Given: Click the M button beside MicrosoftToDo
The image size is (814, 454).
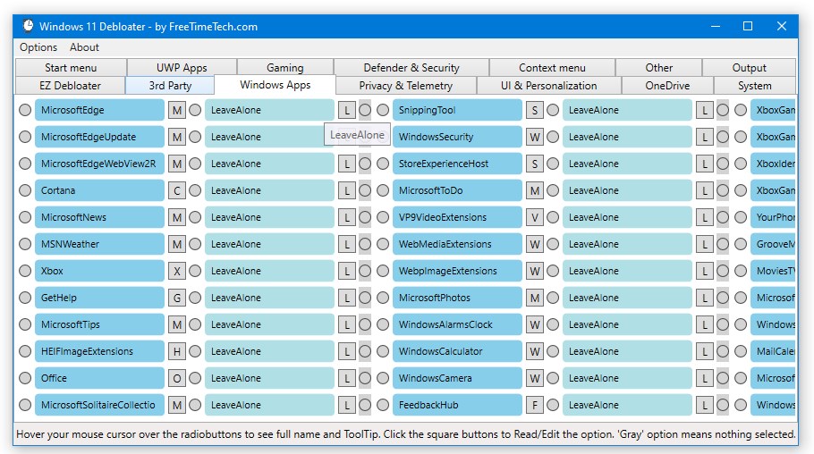Looking at the screenshot, I should pos(535,190).
